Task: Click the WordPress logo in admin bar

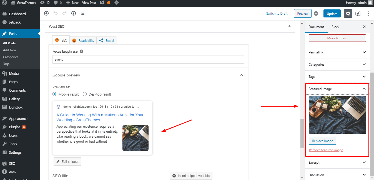Action: [4, 3]
